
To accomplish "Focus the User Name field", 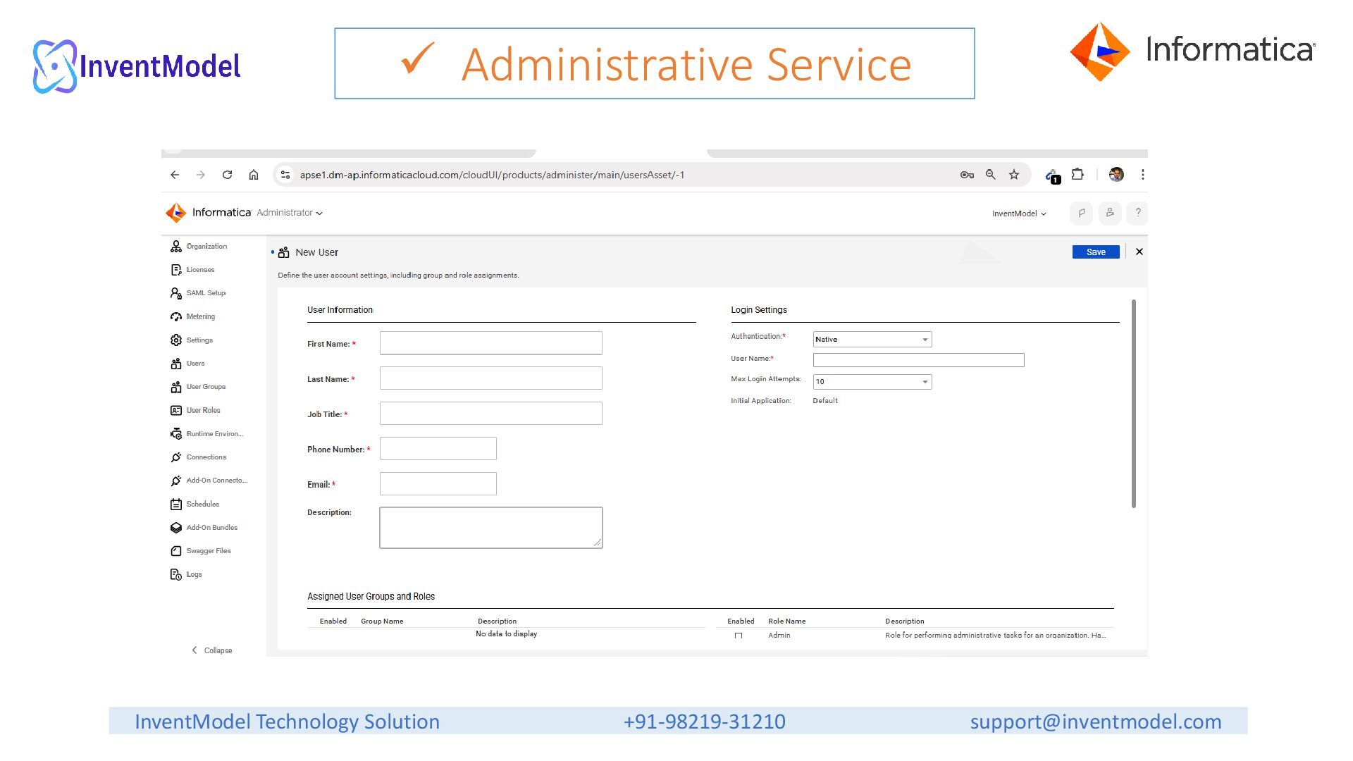I will [x=918, y=360].
